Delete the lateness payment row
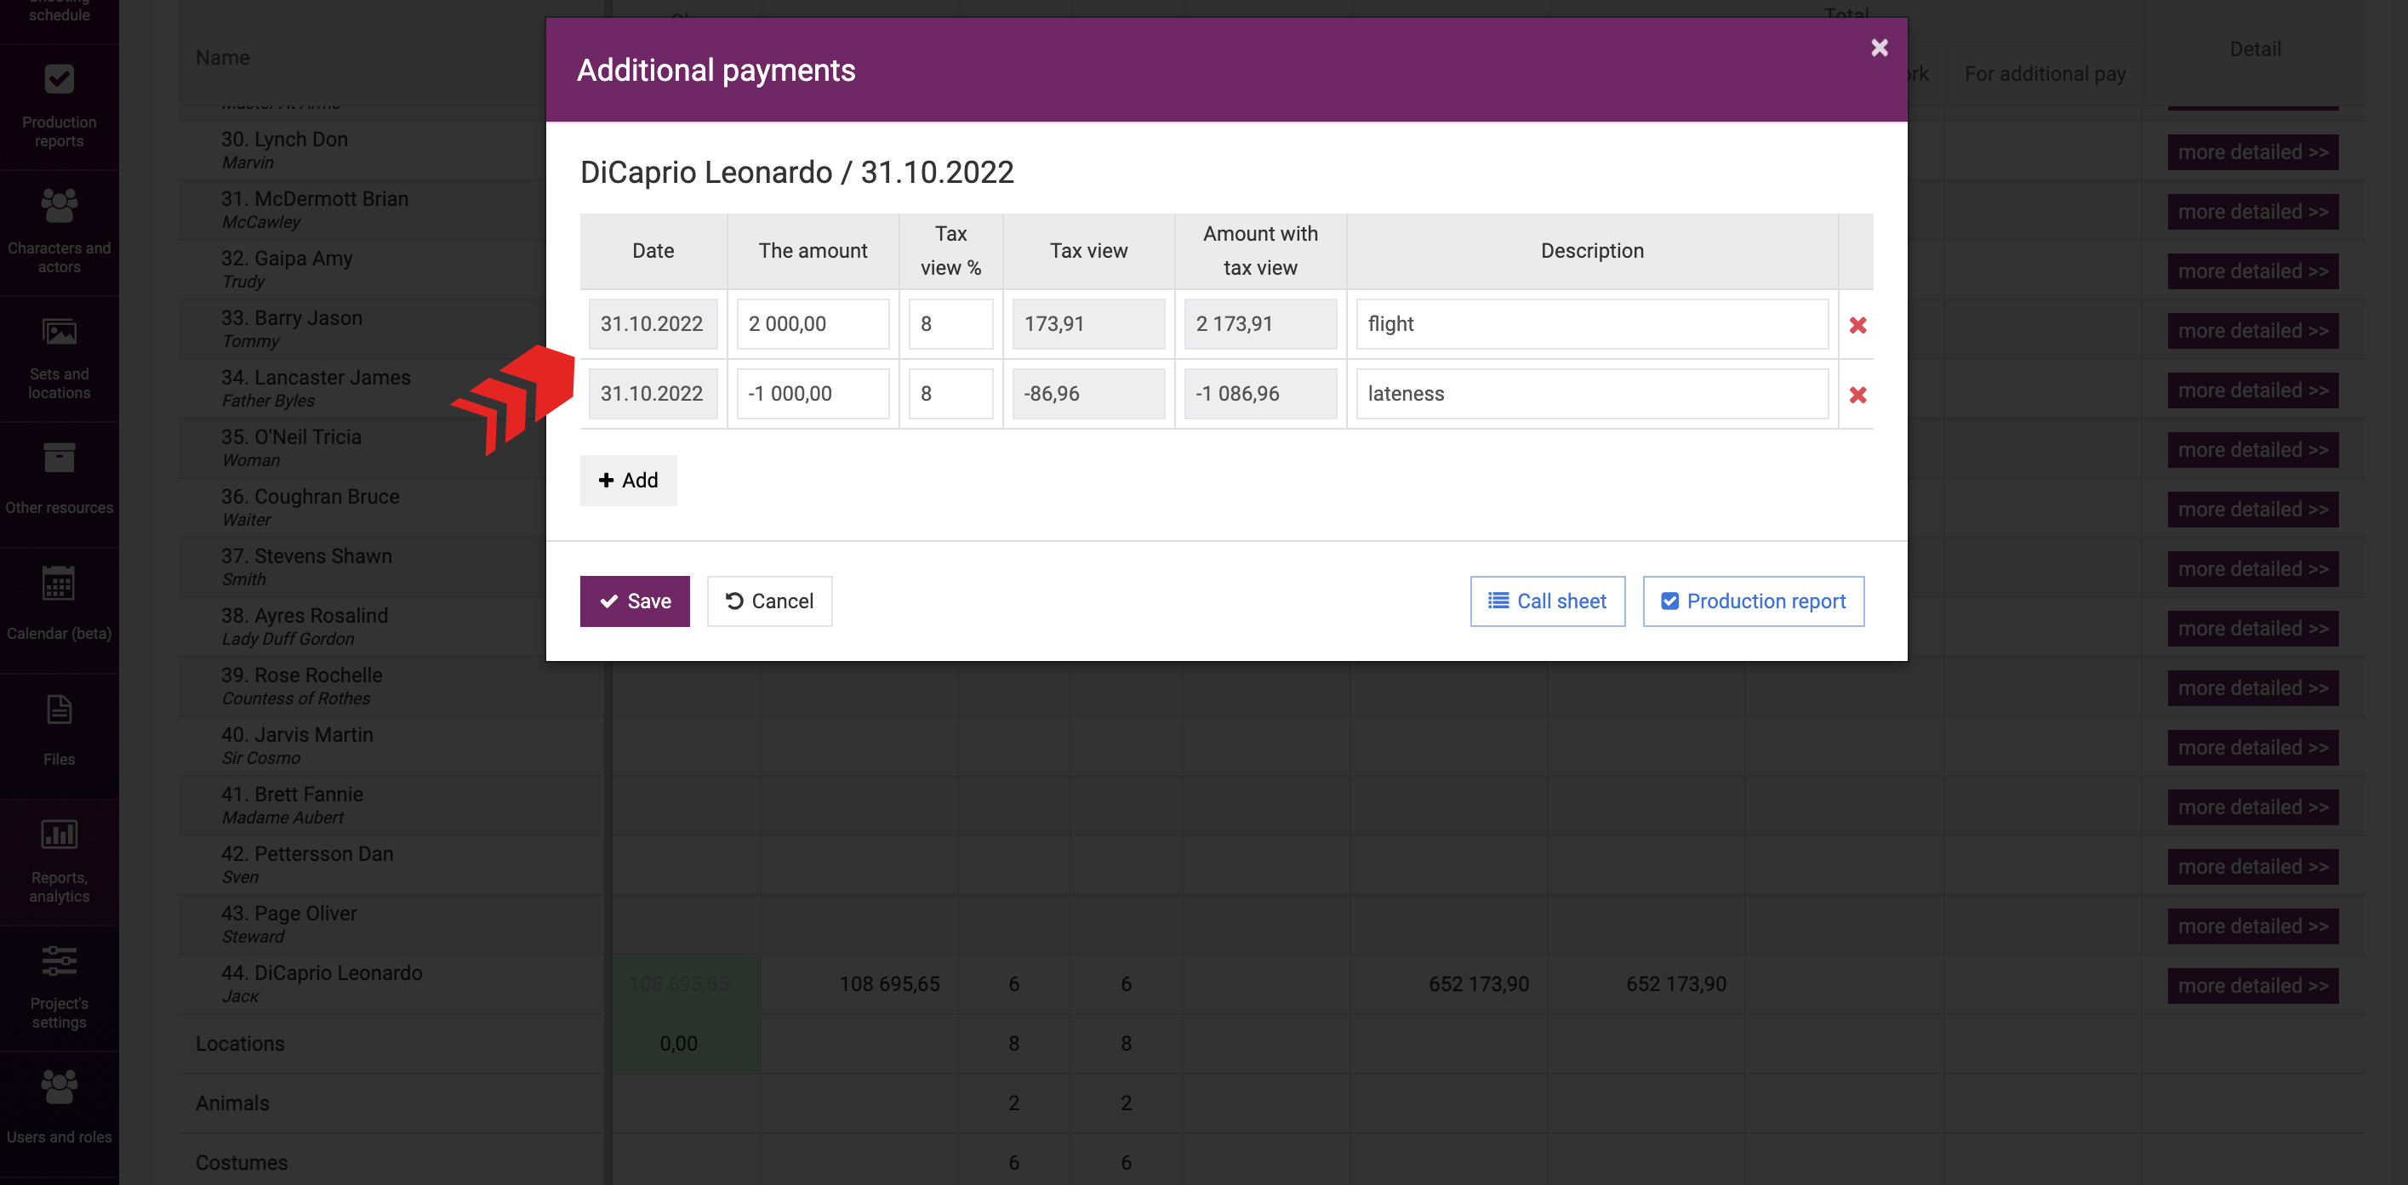This screenshot has height=1185, width=2408. [1857, 395]
